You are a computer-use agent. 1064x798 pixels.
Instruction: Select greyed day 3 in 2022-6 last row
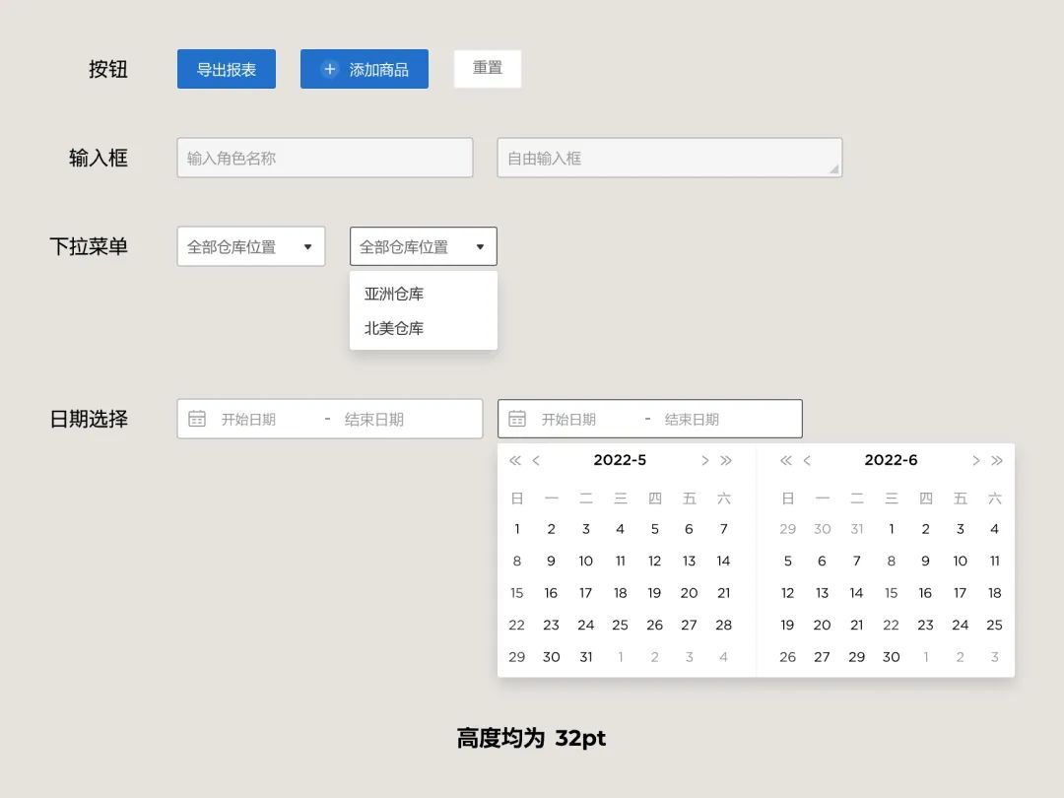click(x=994, y=657)
